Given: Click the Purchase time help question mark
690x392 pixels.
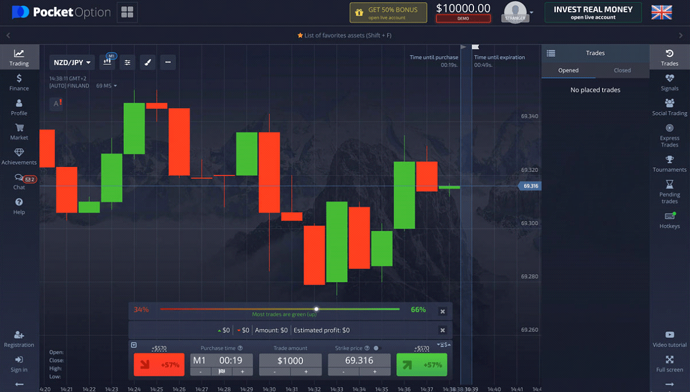Looking at the screenshot, I should [x=241, y=348].
